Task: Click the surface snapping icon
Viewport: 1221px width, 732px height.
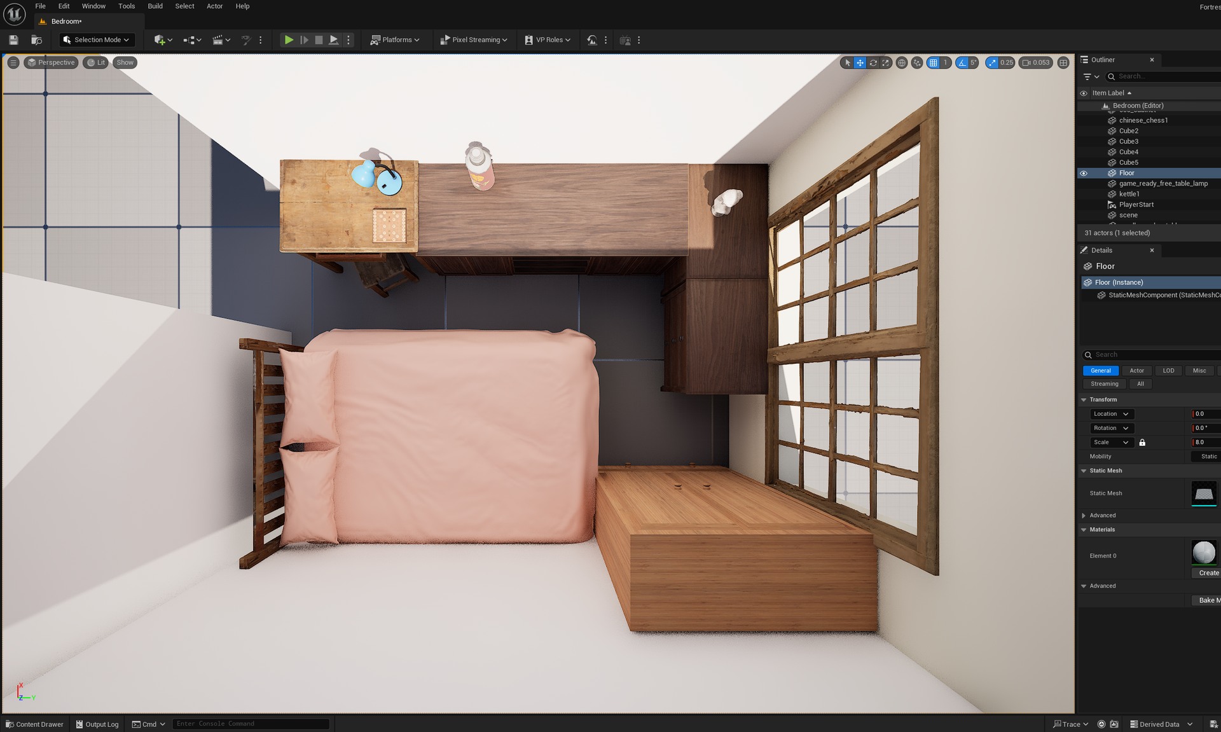Action: pyautogui.click(x=916, y=62)
